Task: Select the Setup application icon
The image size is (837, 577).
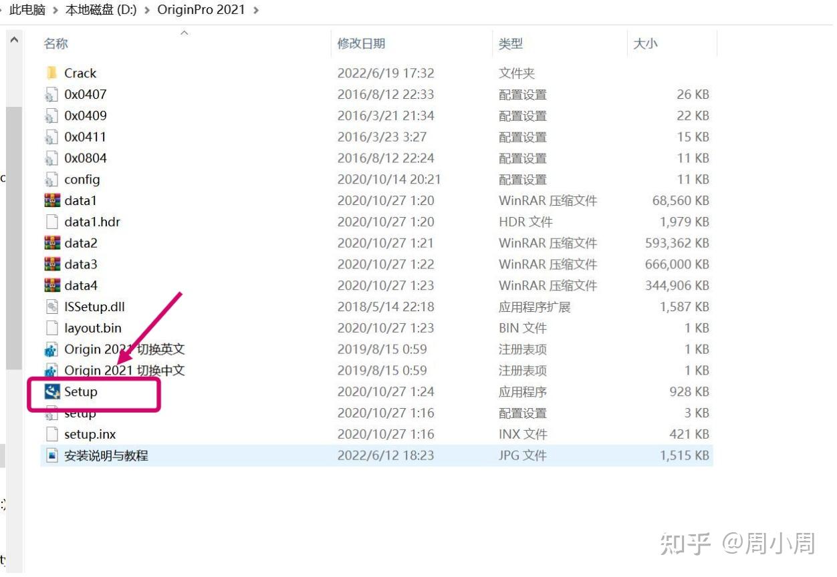Action: click(x=52, y=392)
